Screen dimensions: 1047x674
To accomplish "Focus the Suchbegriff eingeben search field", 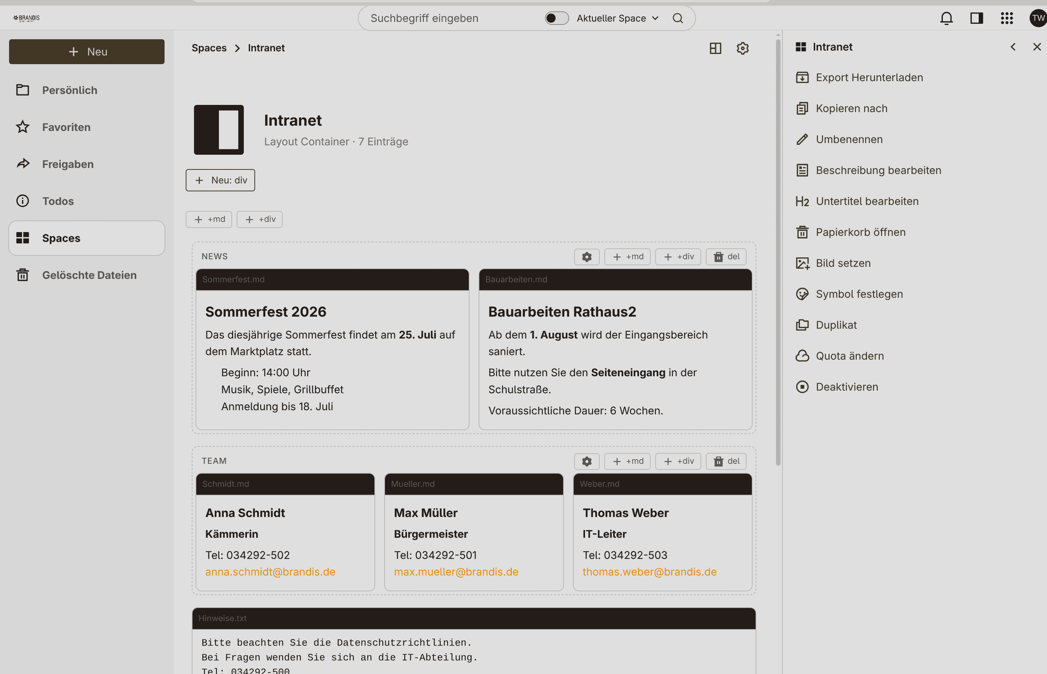I will pyautogui.click(x=451, y=18).
